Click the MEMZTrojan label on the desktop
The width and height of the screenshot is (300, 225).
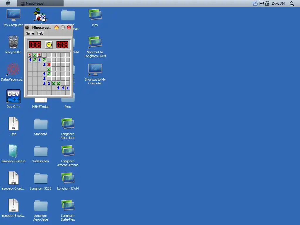point(40,107)
